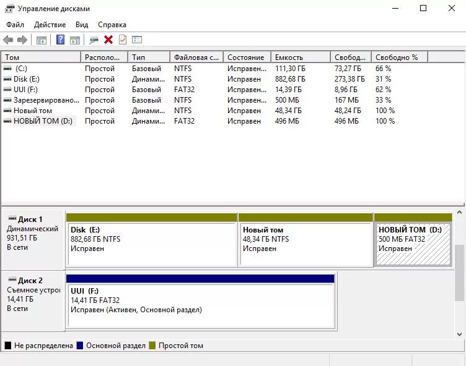This screenshot has width=466, height=366.
Task: Click the disk search magnifier toolbar icon
Action: pos(94,40)
